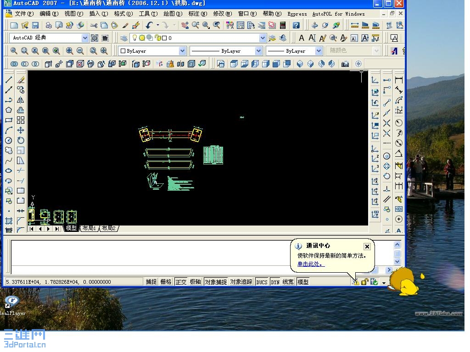Activate the Rotate tool
Screen dimensions: 470x352
[21, 140]
